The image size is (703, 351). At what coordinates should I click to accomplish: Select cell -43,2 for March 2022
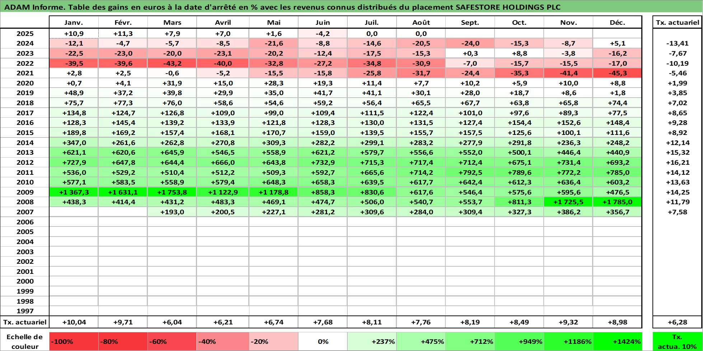[172, 63]
